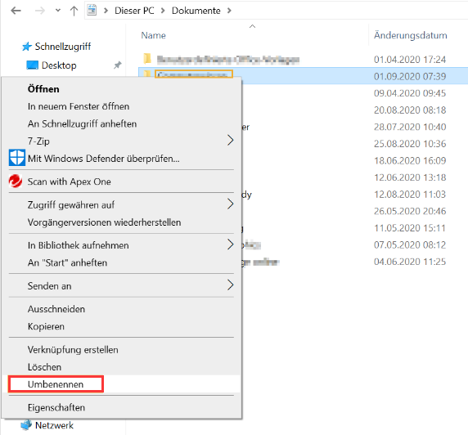This screenshot has height=435, width=468.
Task: Open the recent locations dropdown arrow
Action: pyautogui.click(x=58, y=11)
